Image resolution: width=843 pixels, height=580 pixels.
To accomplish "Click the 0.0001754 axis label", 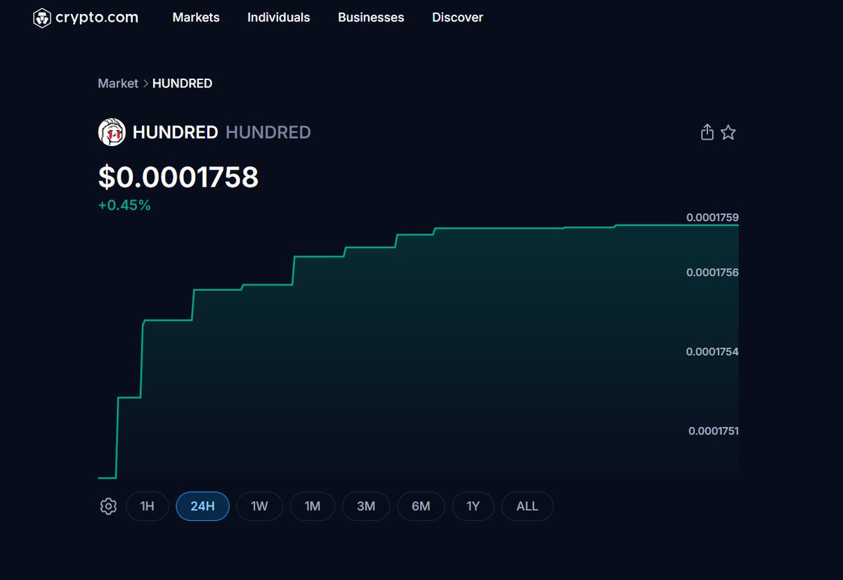I will pyautogui.click(x=712, y=352).
